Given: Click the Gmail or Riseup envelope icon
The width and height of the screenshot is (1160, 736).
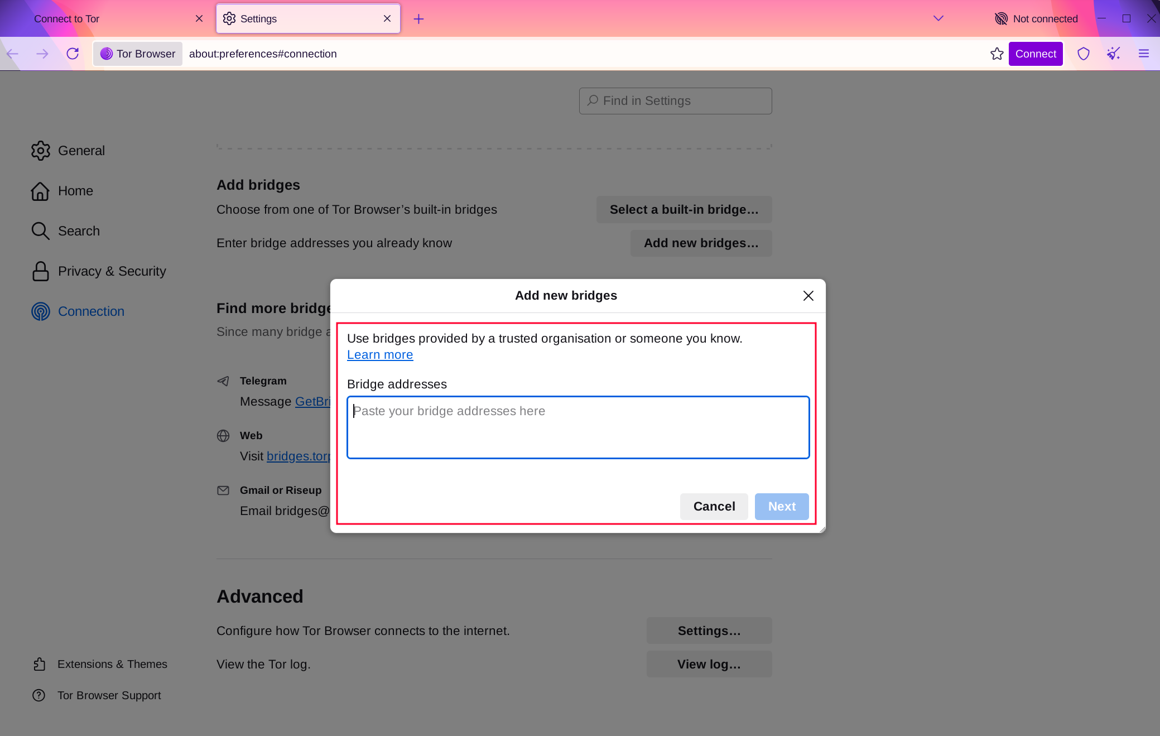Looking at the screenshot, I should [x=223, y=490].
